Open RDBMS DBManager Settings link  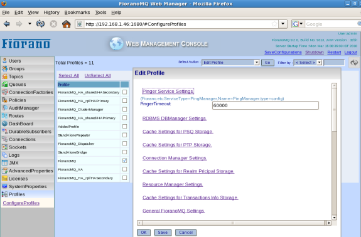point(175,118)
